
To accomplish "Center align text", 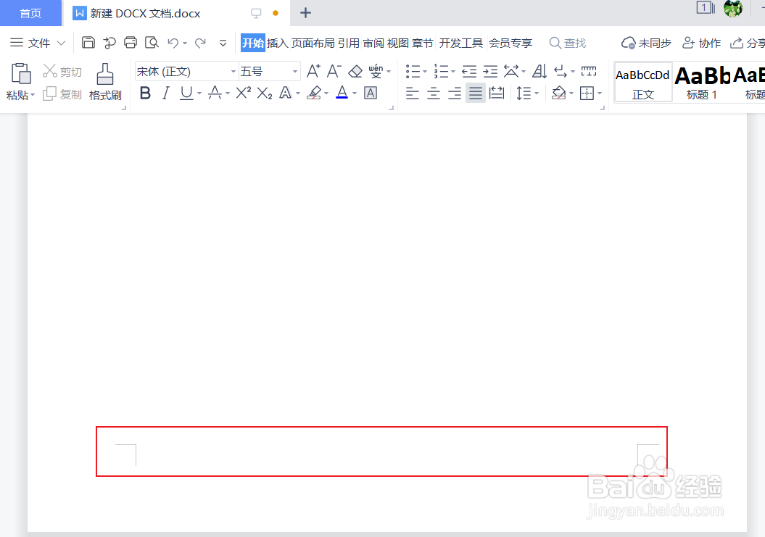I will coord(433,93).
